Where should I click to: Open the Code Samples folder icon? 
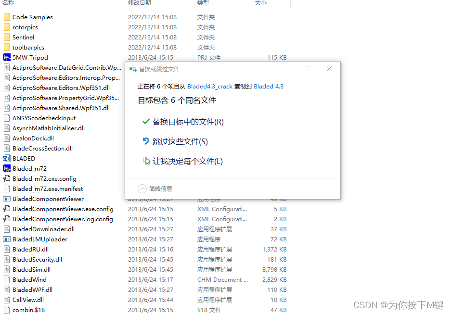(8, 17)
